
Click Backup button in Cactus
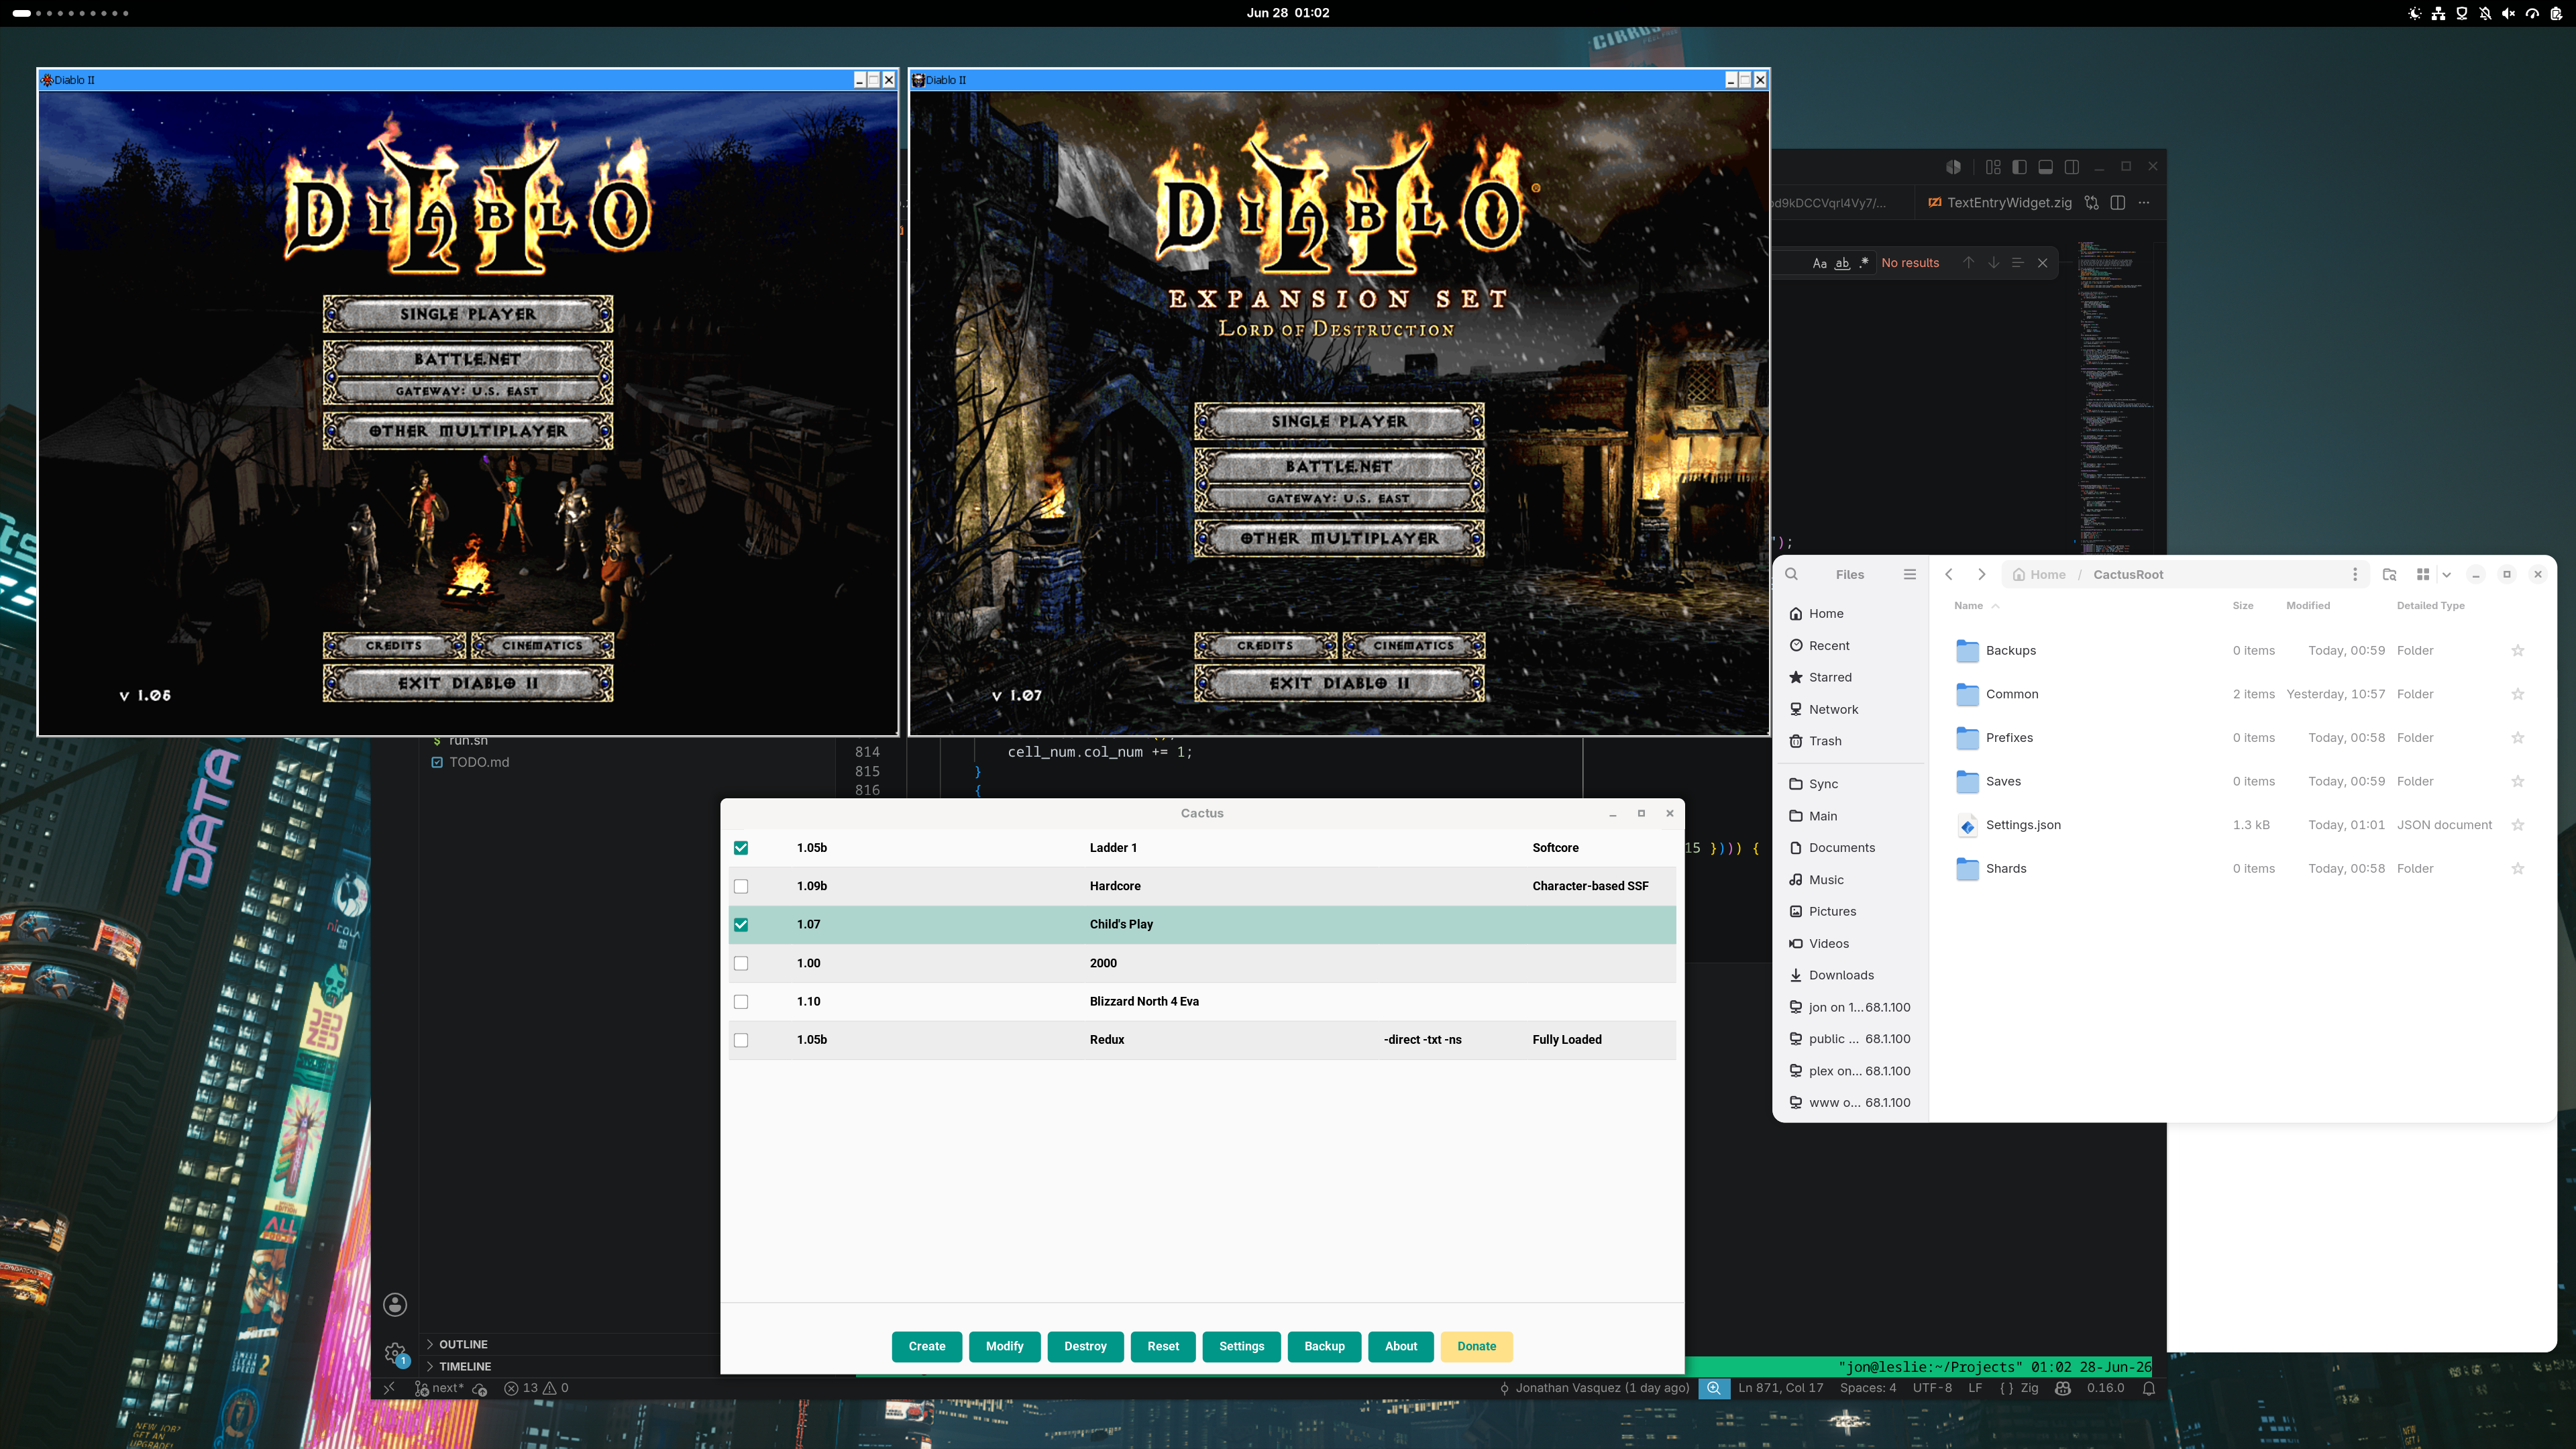click(1324, 1346)
